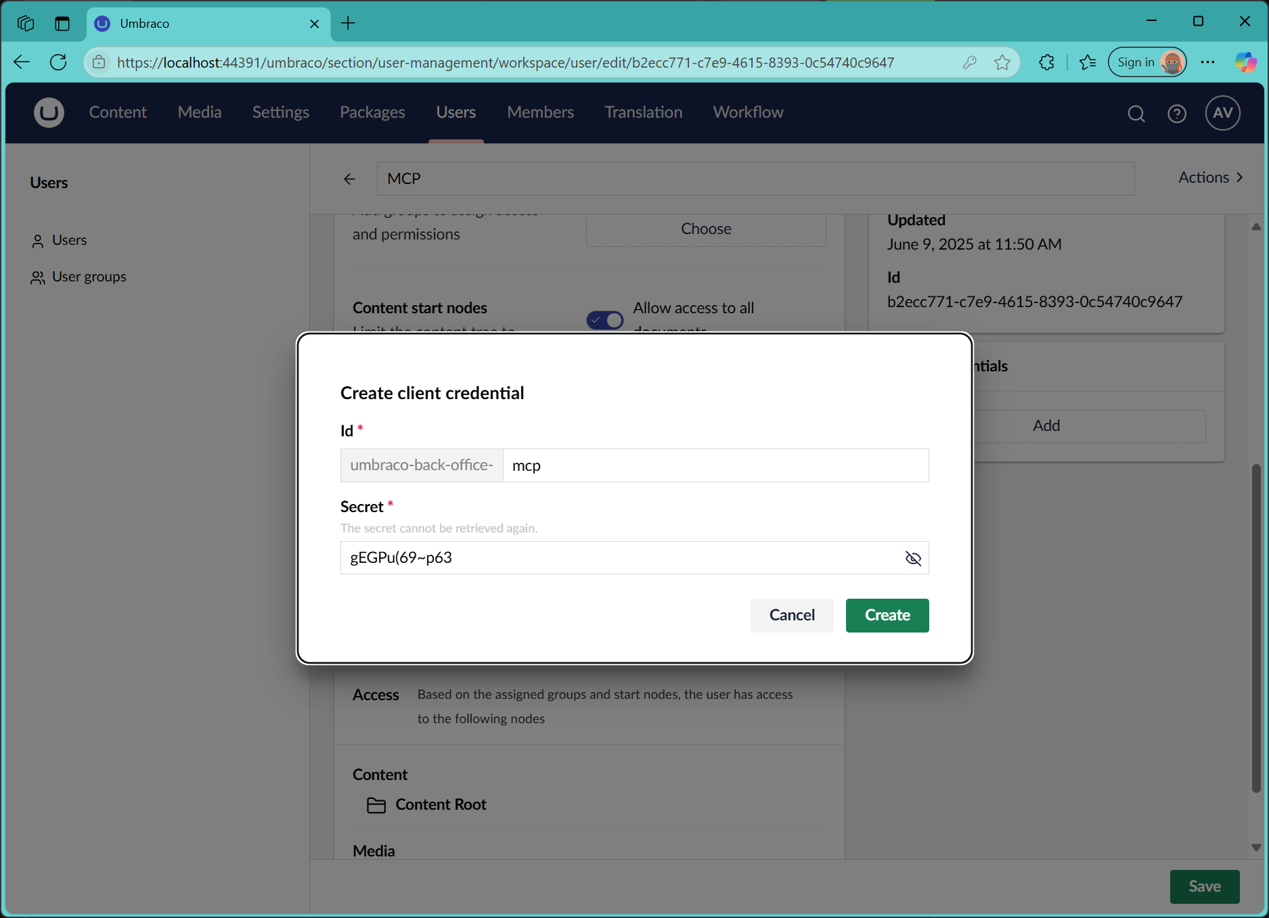The width and height of the screenshot is (1269, 918).
Task: Click the Umbraco logo icon
Action: [49, 112]
